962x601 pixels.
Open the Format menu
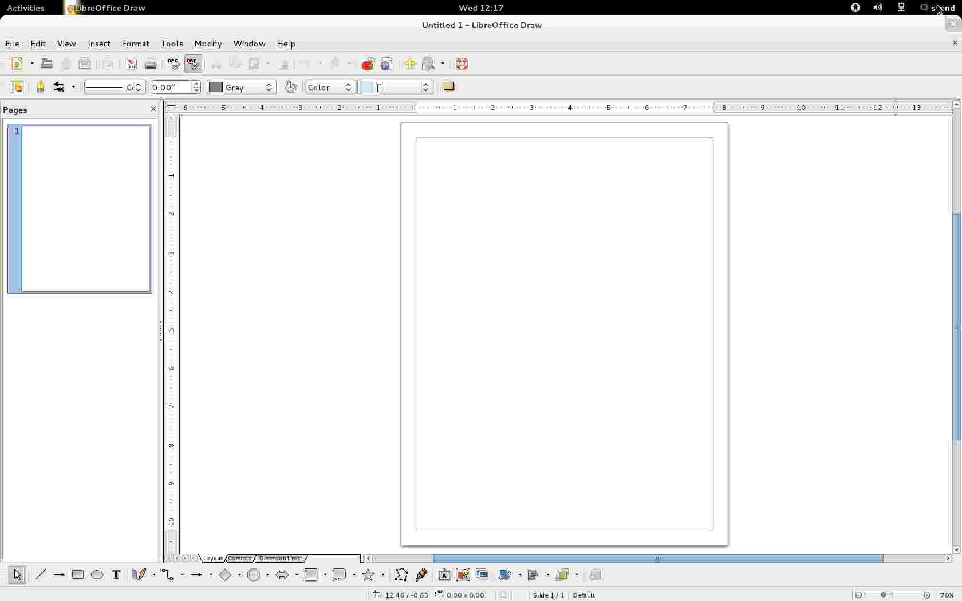point(135,44)
